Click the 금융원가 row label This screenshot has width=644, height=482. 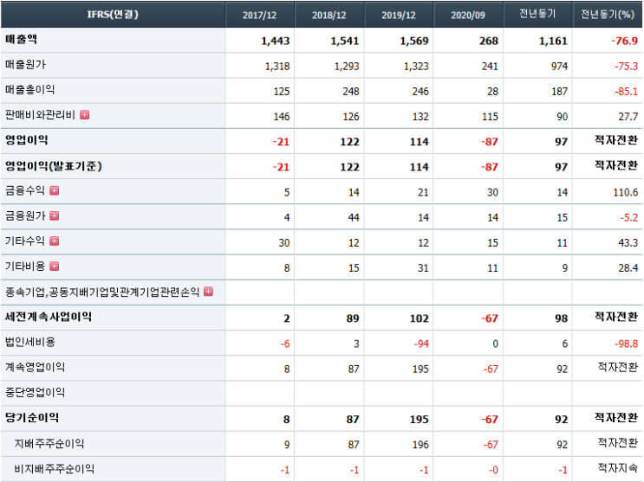pyautogui.click(x=25, y=215)
